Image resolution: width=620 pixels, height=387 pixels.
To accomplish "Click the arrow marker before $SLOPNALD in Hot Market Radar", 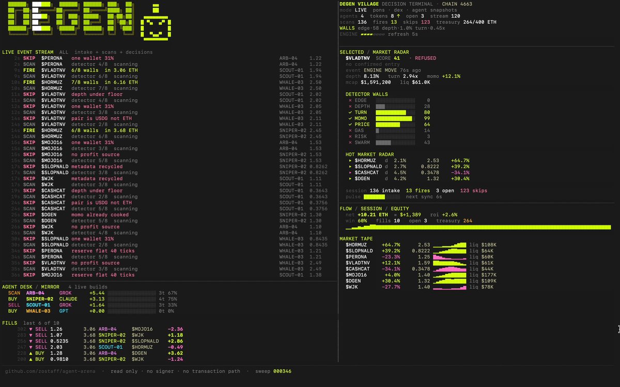I will tap(350, 167).
